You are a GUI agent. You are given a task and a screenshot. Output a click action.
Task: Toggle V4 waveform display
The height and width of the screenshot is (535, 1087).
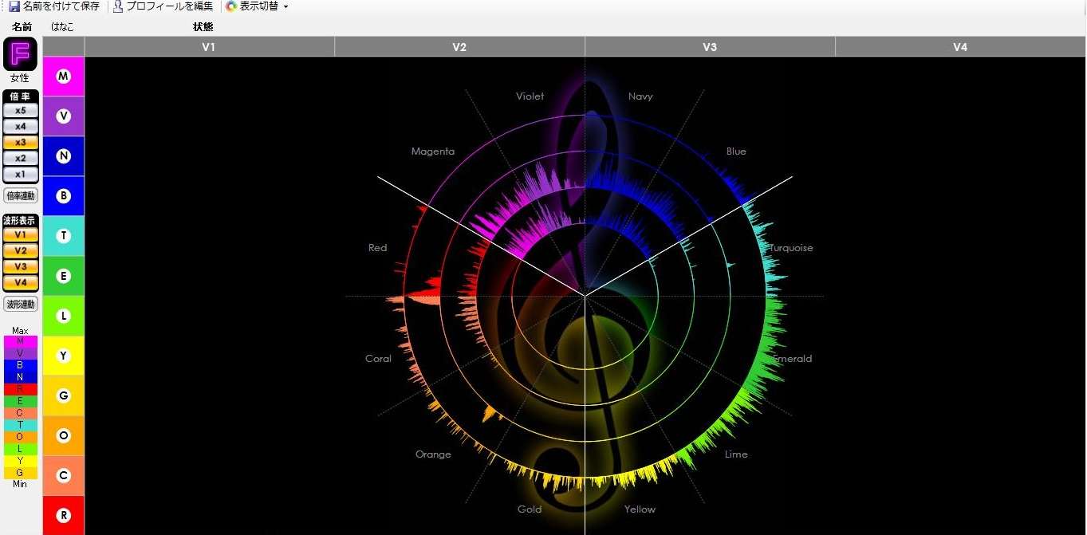pyautogui.click(x=20, y=282)
